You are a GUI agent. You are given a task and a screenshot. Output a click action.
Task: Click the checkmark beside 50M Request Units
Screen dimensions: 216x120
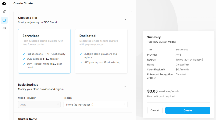click(24, 64)
